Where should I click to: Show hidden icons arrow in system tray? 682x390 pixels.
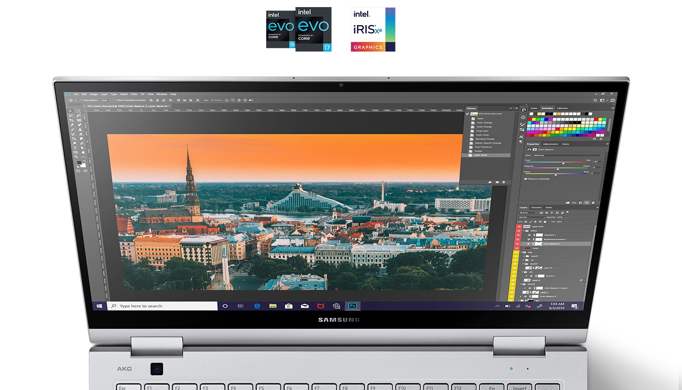497,306
